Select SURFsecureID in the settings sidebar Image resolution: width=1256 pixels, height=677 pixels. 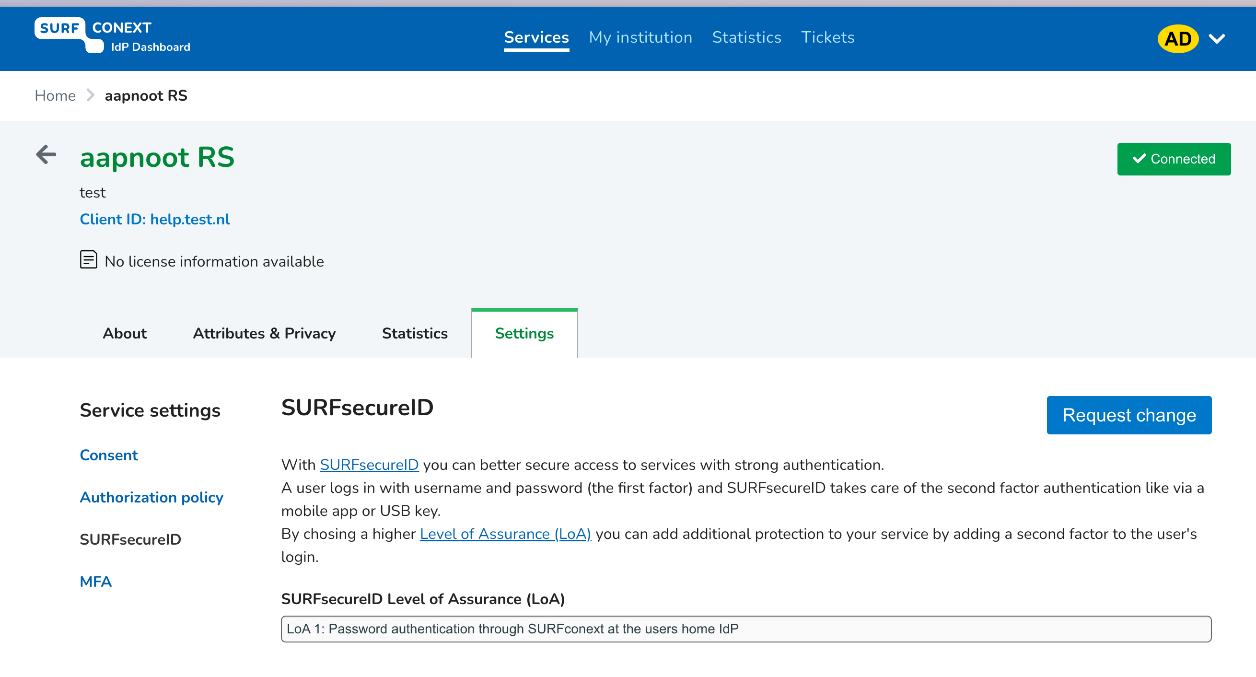pos(130,539)
